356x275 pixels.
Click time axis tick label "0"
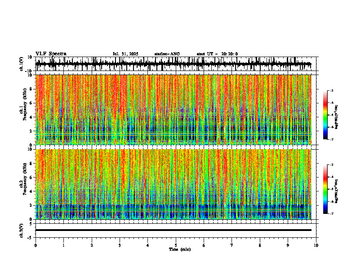point(36,245)
